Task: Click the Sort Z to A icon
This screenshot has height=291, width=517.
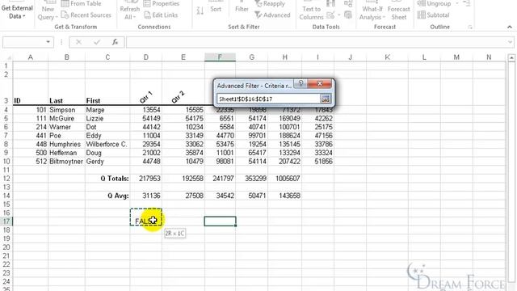Action: [x=200, y=11]
